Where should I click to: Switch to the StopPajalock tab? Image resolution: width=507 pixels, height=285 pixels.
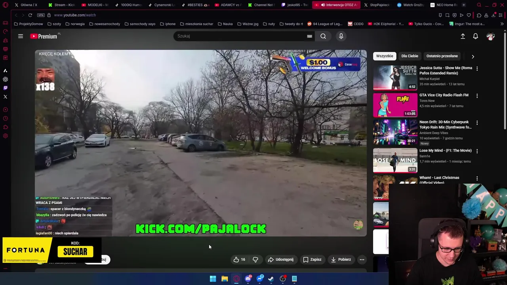377,5
